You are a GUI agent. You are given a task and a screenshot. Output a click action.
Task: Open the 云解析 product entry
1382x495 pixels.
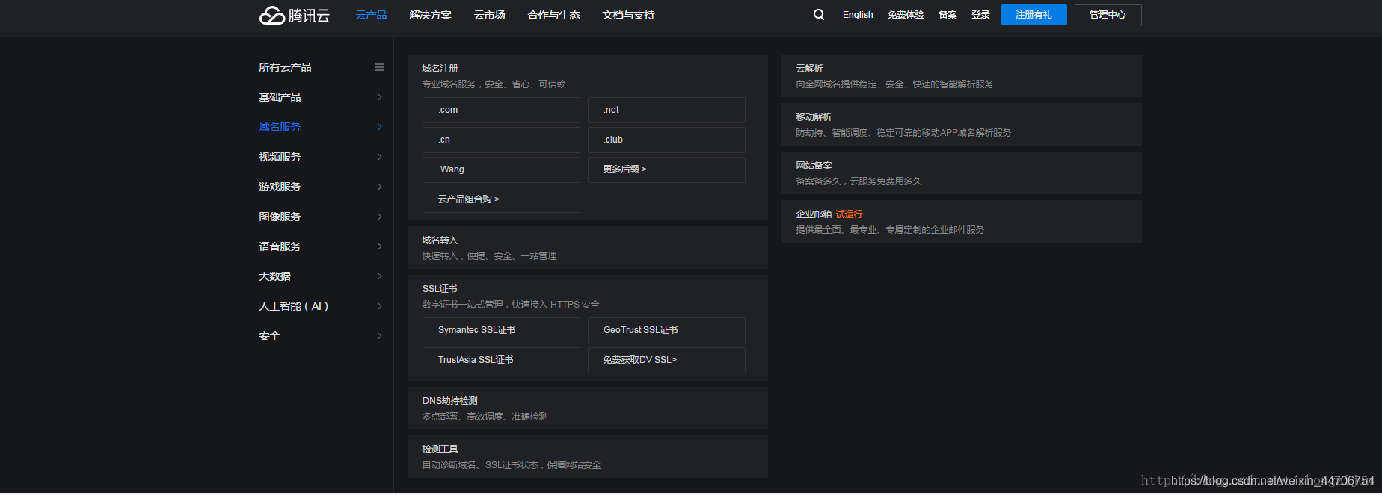[962, 76]
